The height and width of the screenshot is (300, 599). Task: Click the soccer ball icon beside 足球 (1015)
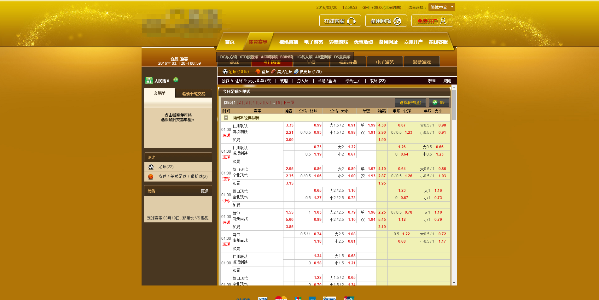225,72
